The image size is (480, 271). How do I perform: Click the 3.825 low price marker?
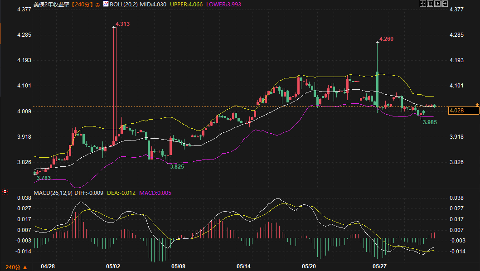click(x=177, y=167)
